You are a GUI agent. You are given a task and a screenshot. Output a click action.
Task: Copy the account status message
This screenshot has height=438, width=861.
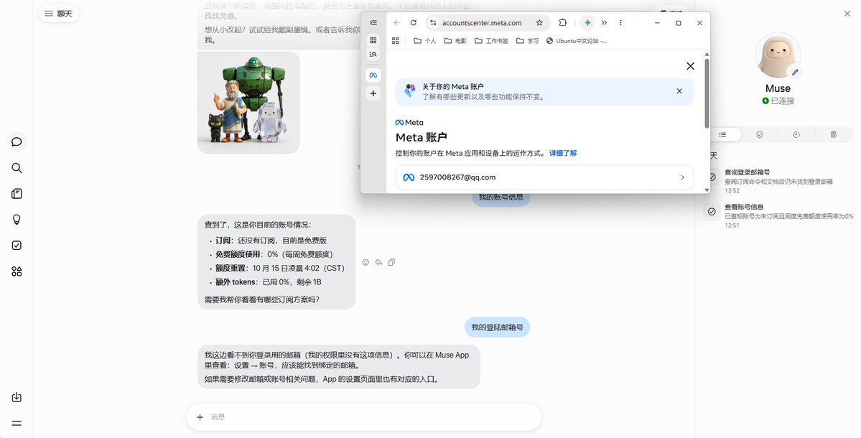391,262
